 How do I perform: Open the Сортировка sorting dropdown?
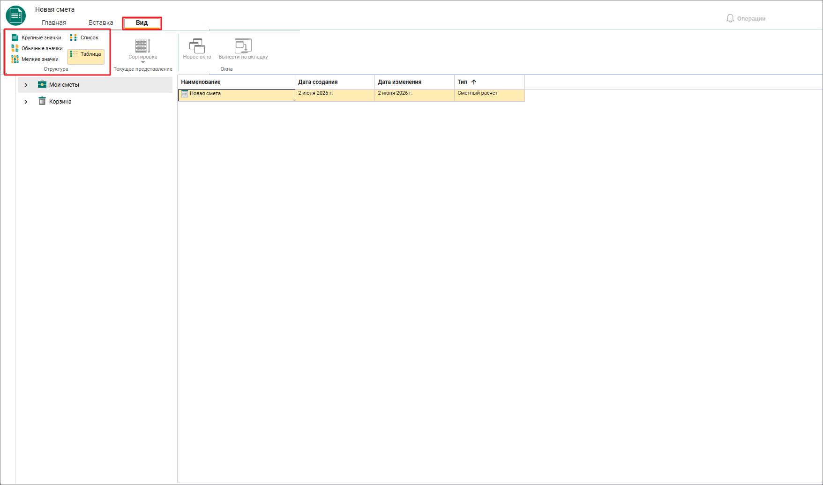143,51
